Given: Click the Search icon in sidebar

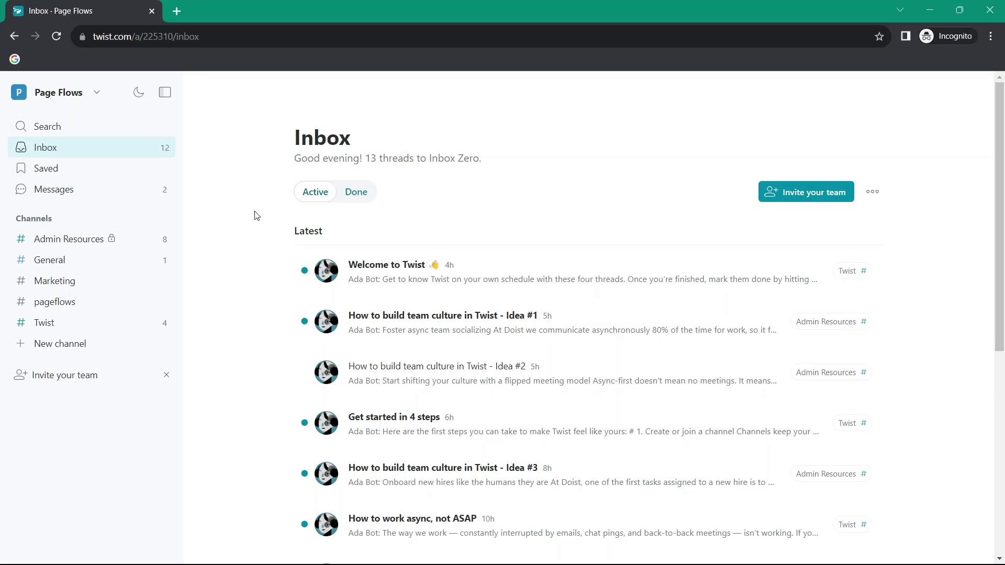Looking at the screenshot, I should [21, 126].
